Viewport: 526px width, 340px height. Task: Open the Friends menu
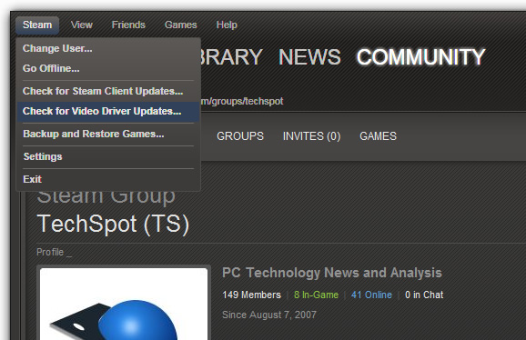point(128,25)
